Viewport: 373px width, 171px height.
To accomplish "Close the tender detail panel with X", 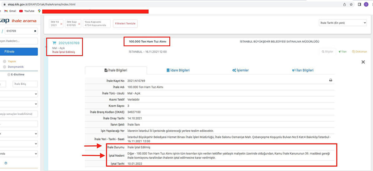I will tap(363, 62).
